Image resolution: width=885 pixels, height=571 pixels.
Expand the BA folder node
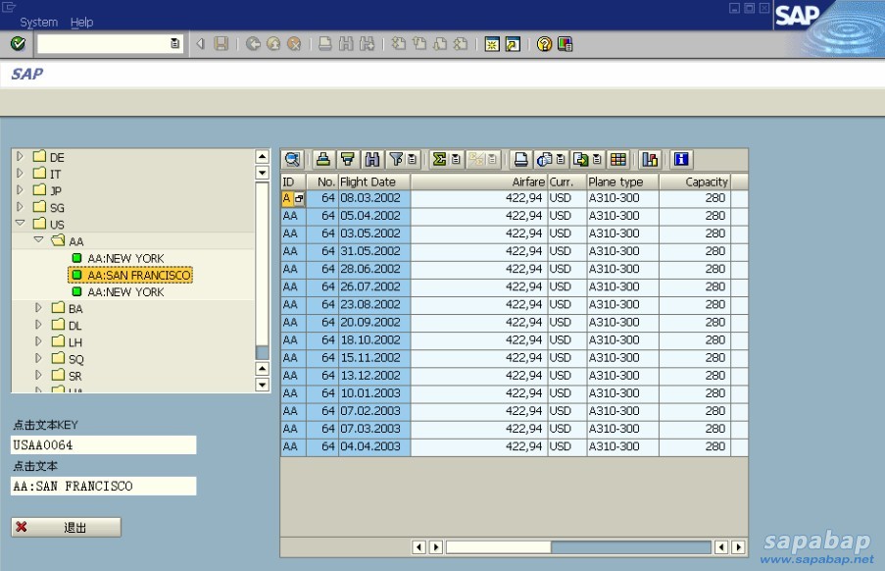point(38,308)
